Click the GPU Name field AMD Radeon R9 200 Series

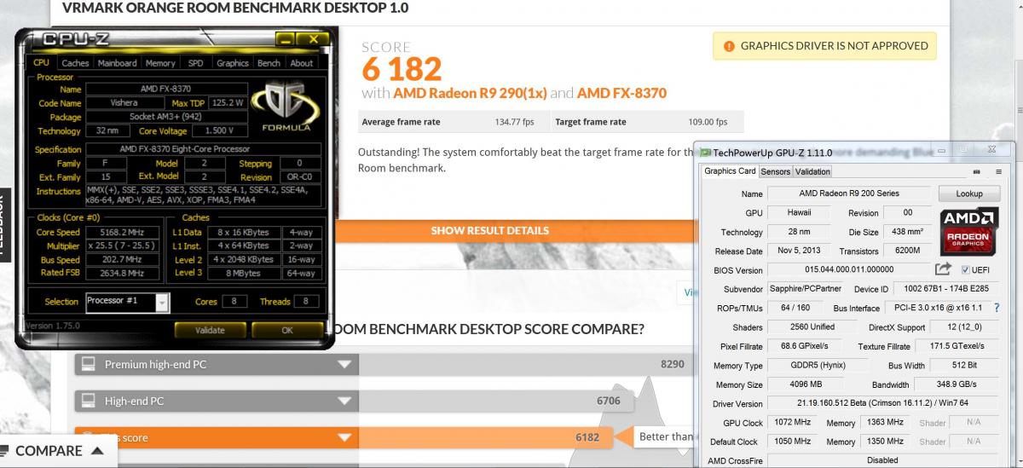(849, 194)
